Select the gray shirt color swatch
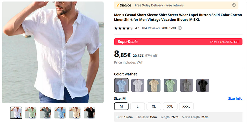The height and width of the screenshot is (124, 247). 186,85
